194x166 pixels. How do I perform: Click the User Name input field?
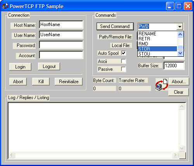tap(61, 35)
